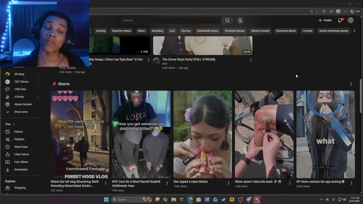Open File Explorer from the taskbar
The height and width of the screenshot is (204, 363).
[174, 199]
